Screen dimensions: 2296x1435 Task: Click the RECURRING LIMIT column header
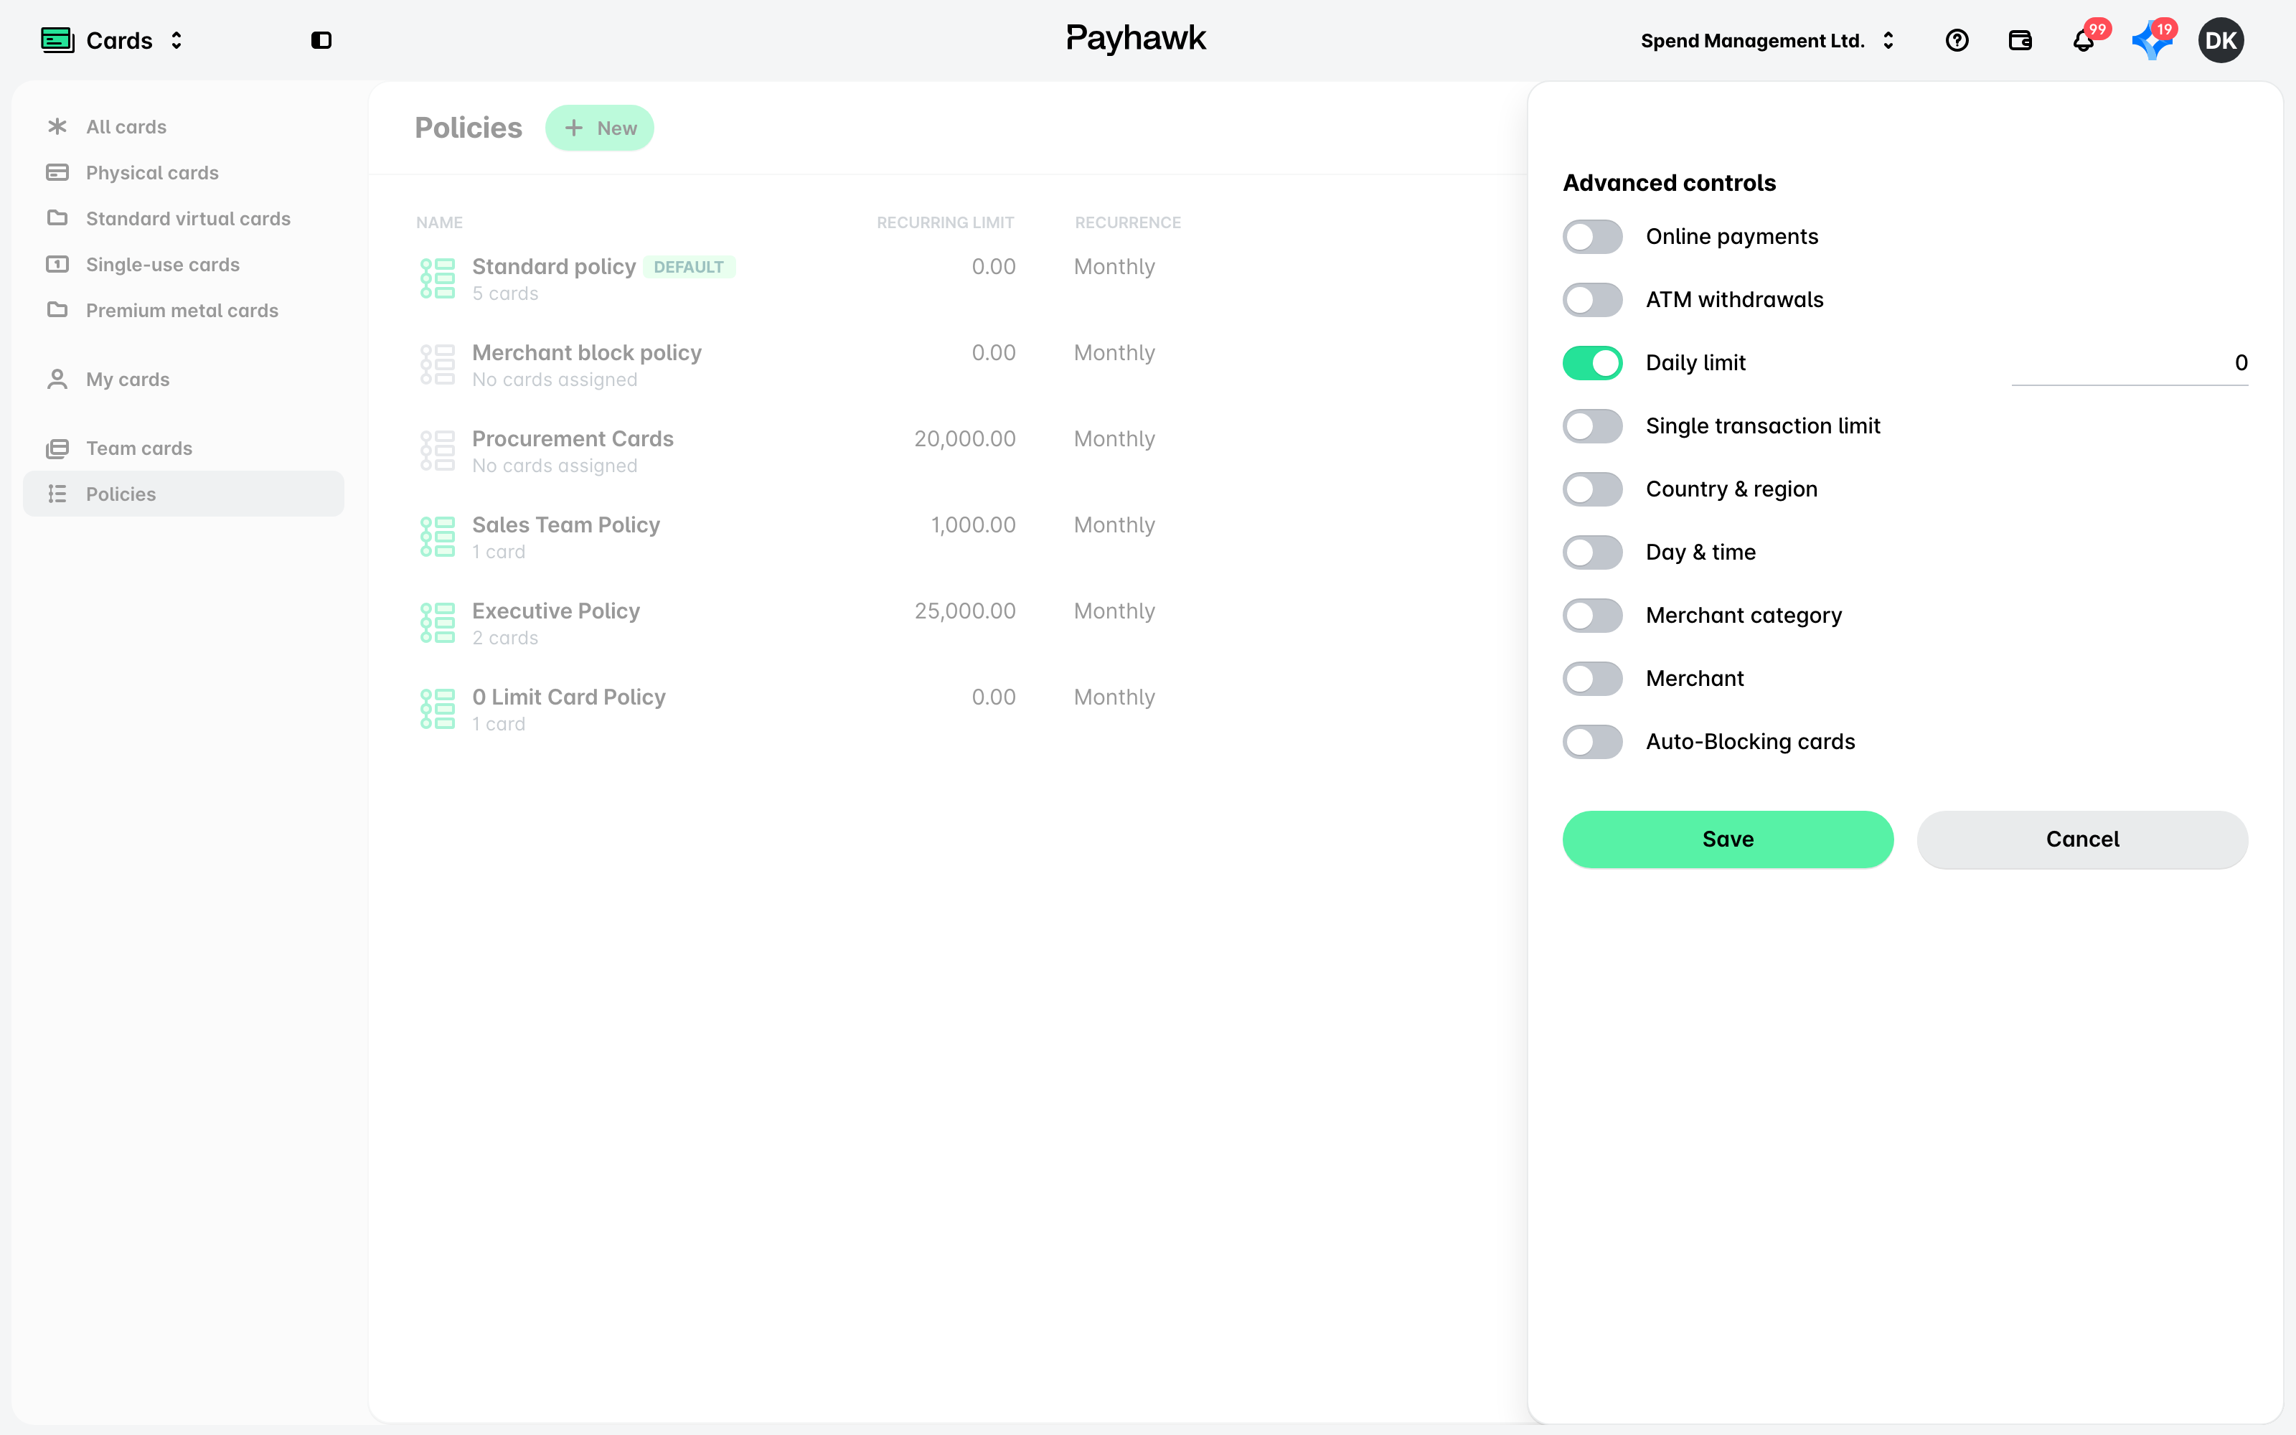[x=945, y=222]
